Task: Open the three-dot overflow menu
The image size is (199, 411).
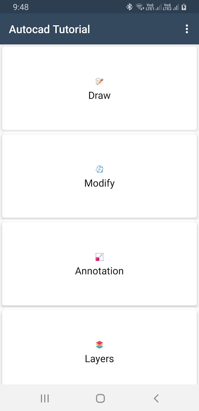Action: coord(187,29)
